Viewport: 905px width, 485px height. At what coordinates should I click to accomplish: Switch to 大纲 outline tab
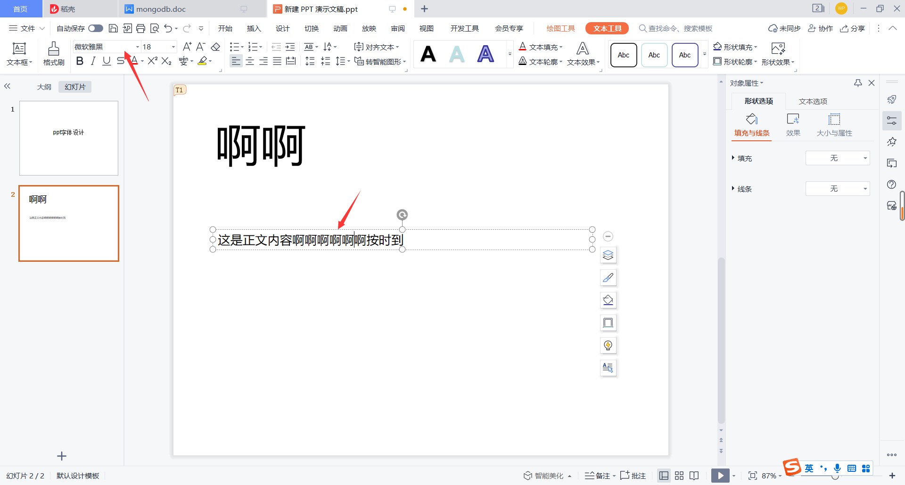tap(44, 87)
